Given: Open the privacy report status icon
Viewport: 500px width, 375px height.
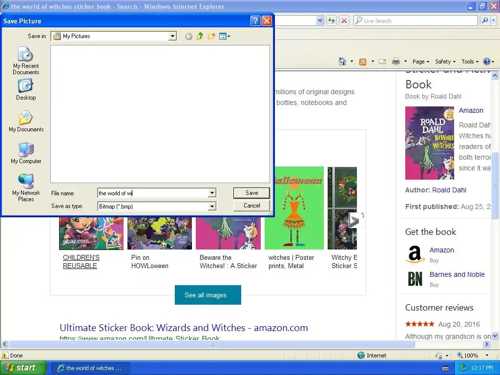Looking at the screenshot, I should 439,355.
